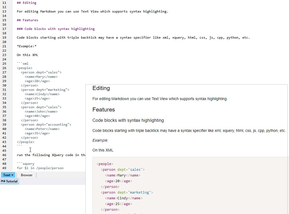Click line number 44 in the gutter

tap(4, 146)
